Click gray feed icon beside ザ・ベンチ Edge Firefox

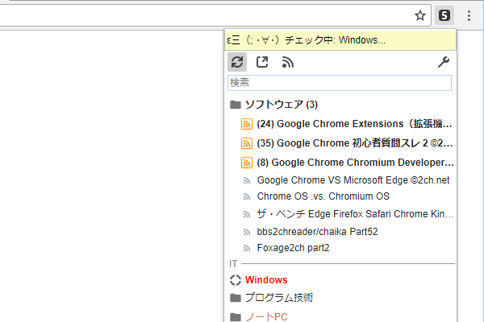click(247, 214)
